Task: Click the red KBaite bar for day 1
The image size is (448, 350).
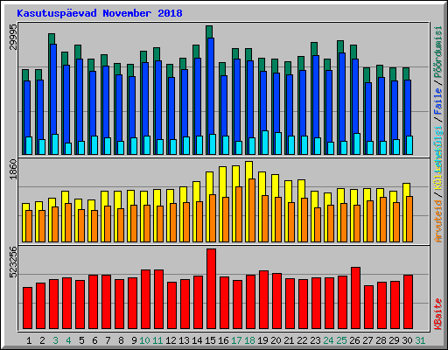Action: point(27,308)
